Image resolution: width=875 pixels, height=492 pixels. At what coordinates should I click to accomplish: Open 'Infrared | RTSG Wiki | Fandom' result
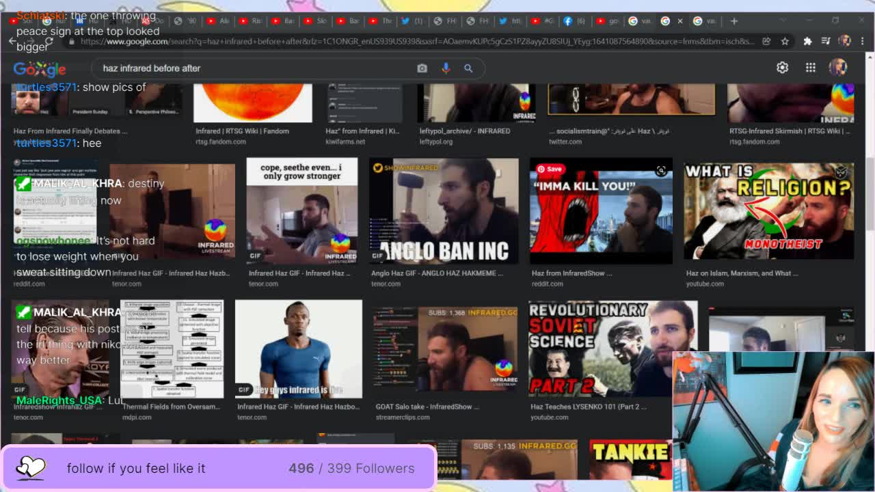242,131
